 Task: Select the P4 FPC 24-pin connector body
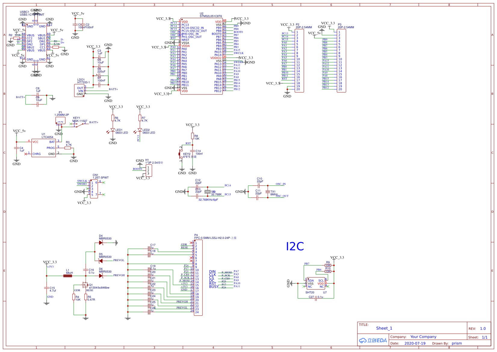click(x=199, y=278)
